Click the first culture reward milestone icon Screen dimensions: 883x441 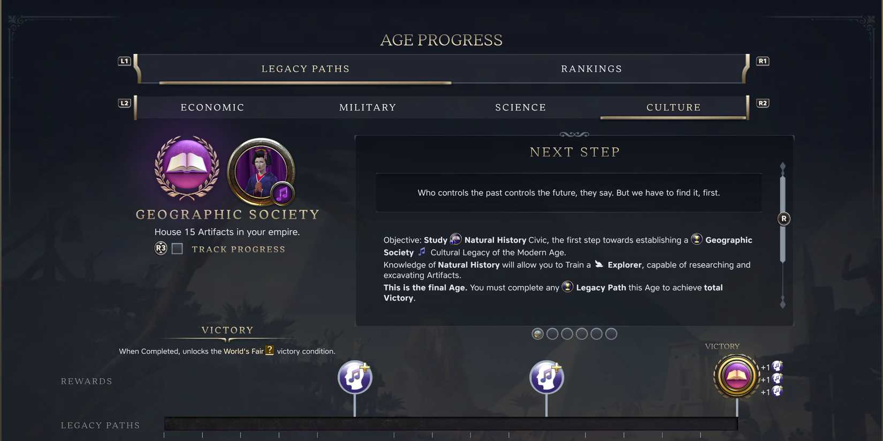354,377
